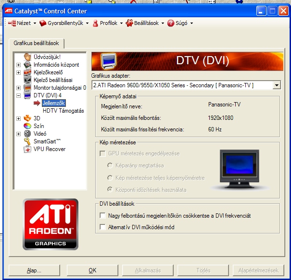Click the Panasonic-TV display name value
291x280 pixels.
coord(224,105)
